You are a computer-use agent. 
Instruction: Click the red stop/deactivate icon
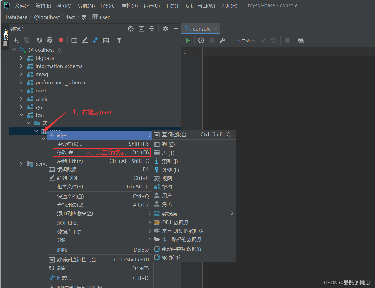pos(61,40)
